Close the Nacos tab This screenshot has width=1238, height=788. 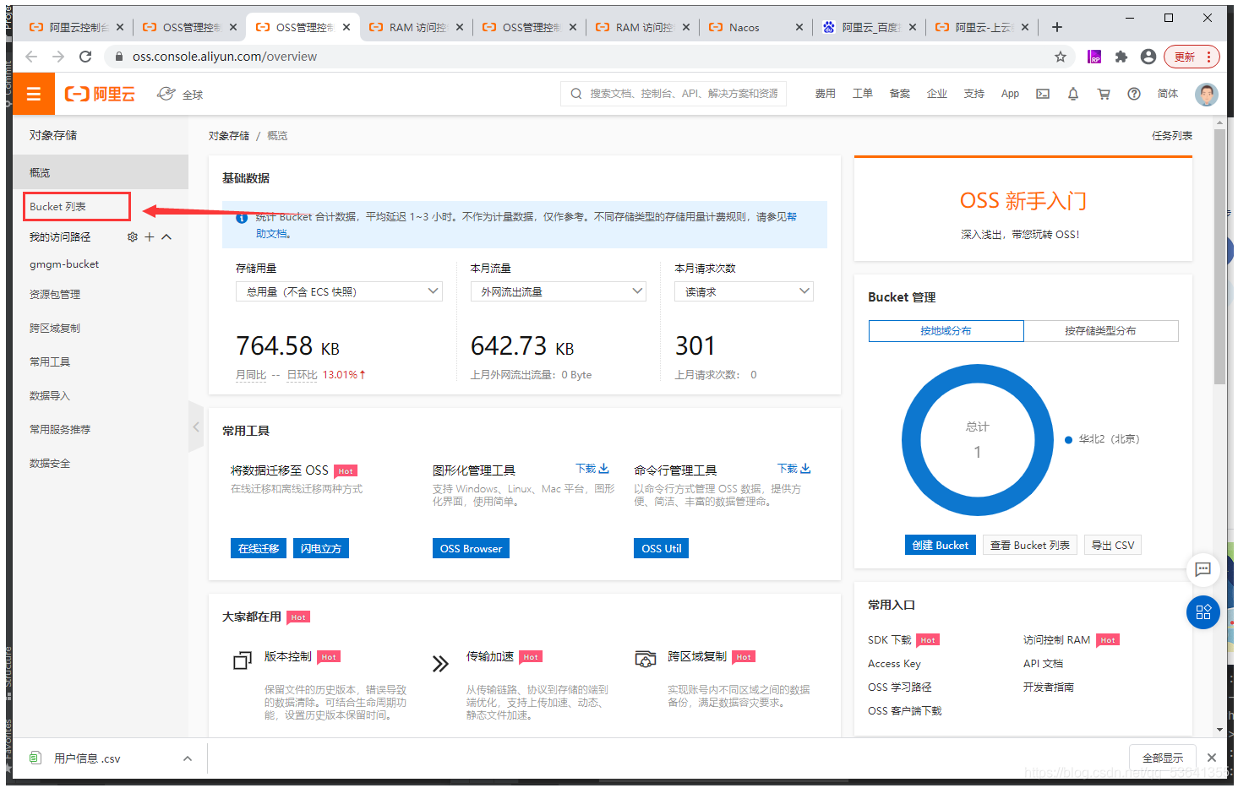pos(799,27)
